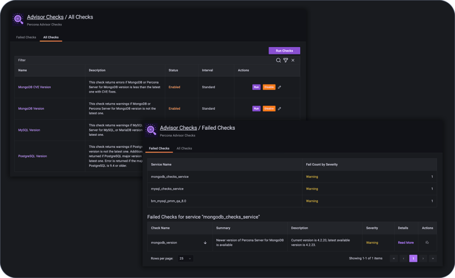Open Read More for mongodb_version details
Screen dimensions: 455x278
point(405,242)
